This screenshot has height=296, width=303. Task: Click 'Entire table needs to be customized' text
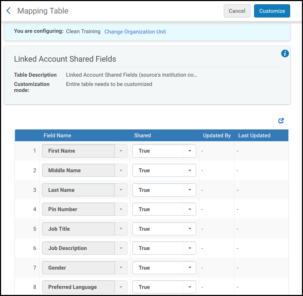109,84
